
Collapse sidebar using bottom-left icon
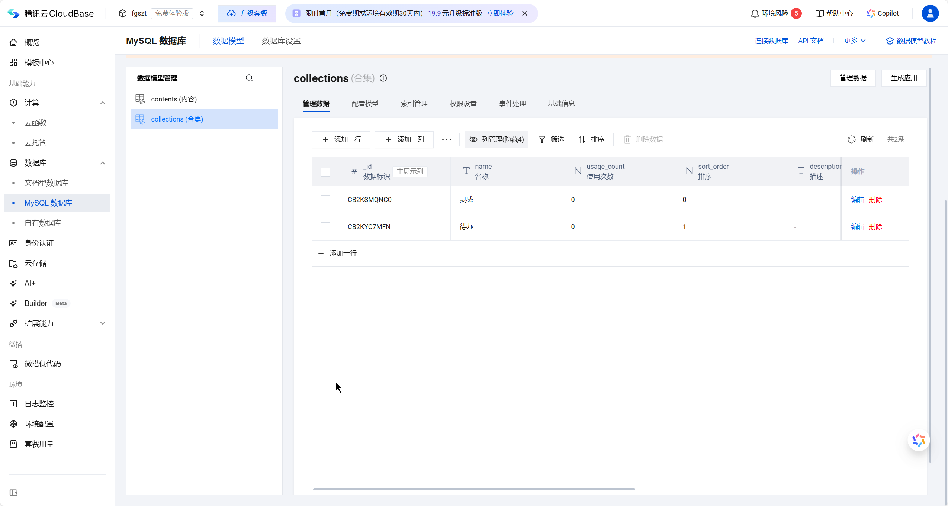[x=13, y=493]
